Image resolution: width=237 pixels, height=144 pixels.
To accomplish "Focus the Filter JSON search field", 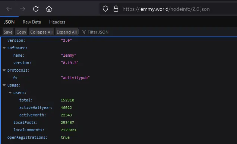I will point(98,32).
